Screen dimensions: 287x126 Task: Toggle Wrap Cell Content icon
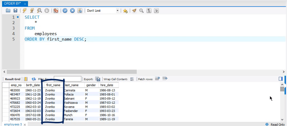click(x=132, y=79)
